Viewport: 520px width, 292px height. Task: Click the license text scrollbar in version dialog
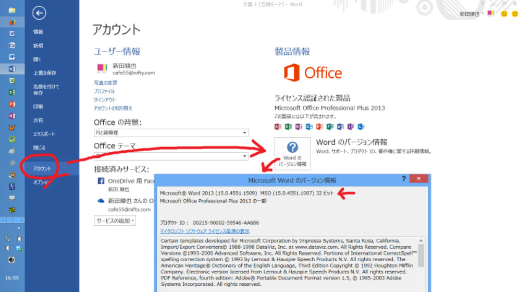coord(420,256)
